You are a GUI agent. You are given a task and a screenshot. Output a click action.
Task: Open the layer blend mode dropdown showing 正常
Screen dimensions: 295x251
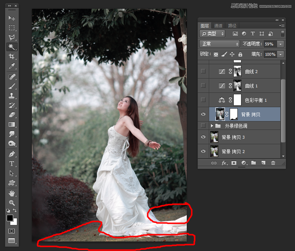[x=219, y=44]
